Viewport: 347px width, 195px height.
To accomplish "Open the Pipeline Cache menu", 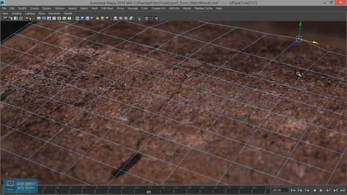I will tap(204, 9).
